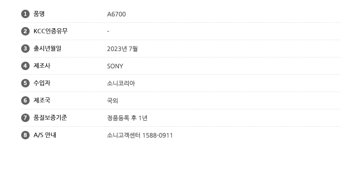Select the 품질보증기준 label

50,118
